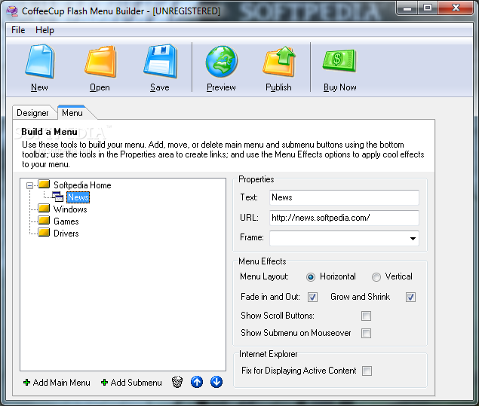Select the Softpedia Home tree item

point(82,185)
